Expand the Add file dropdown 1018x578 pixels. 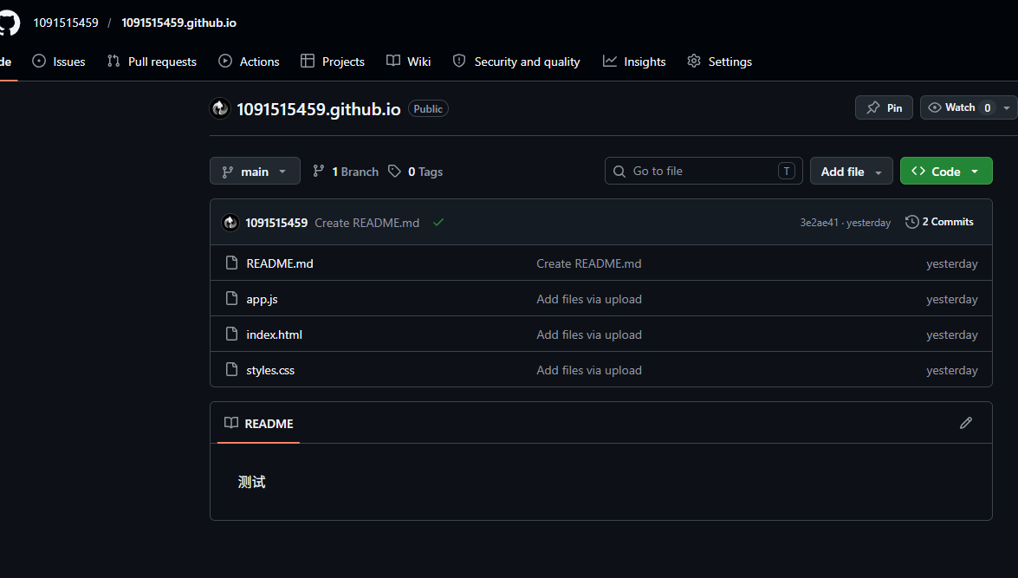click(851, 172)
